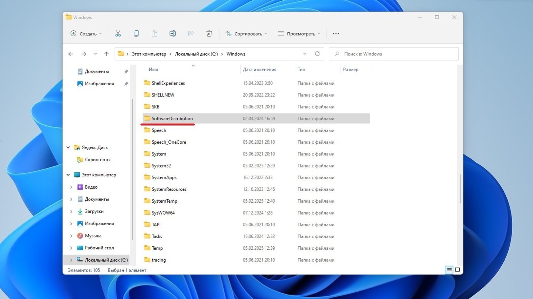The image size is (533, 299).
Task: Select the tracing folder
Action: (x=256, y=260)
